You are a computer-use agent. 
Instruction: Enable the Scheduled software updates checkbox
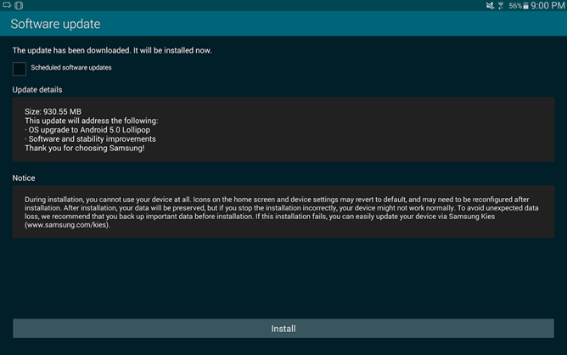(x=20, y=69)
